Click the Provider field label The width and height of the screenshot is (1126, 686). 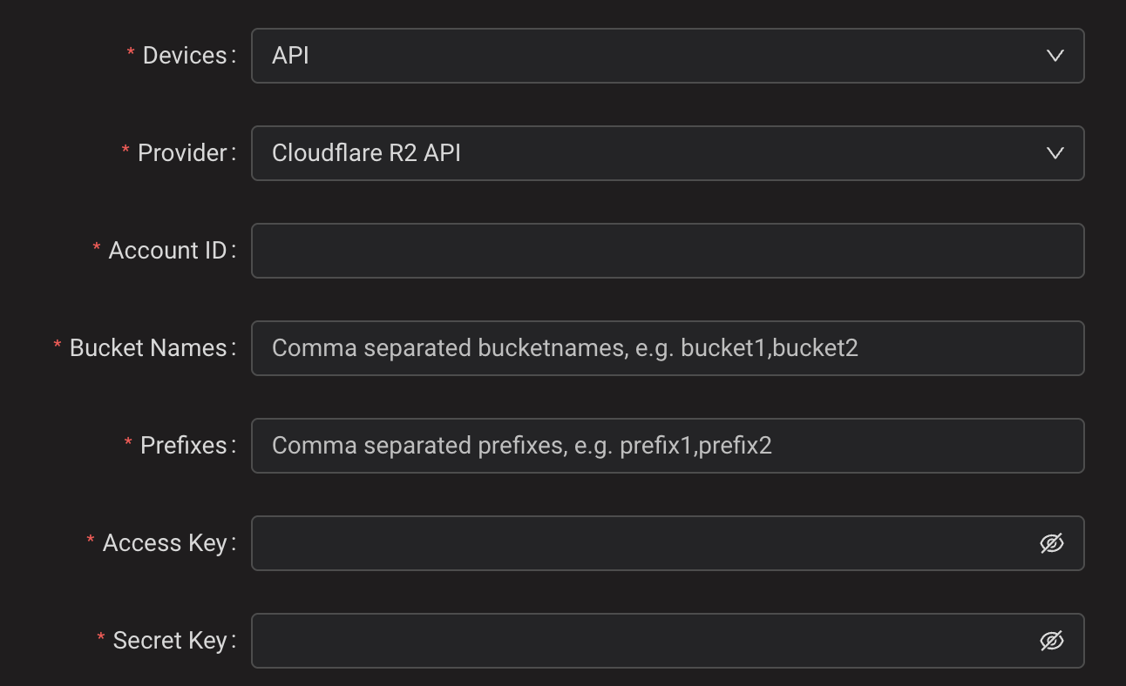[x=182, y=153]
